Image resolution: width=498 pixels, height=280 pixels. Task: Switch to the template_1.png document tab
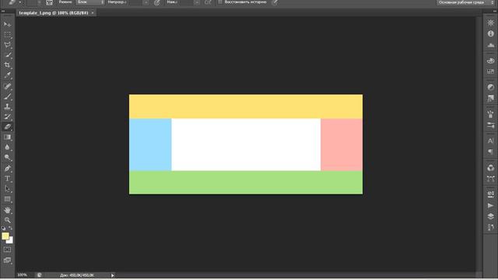click(54, 12)
